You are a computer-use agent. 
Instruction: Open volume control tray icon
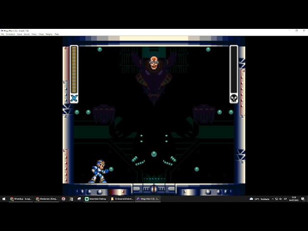pyautogui.click(x=281, y=199)
